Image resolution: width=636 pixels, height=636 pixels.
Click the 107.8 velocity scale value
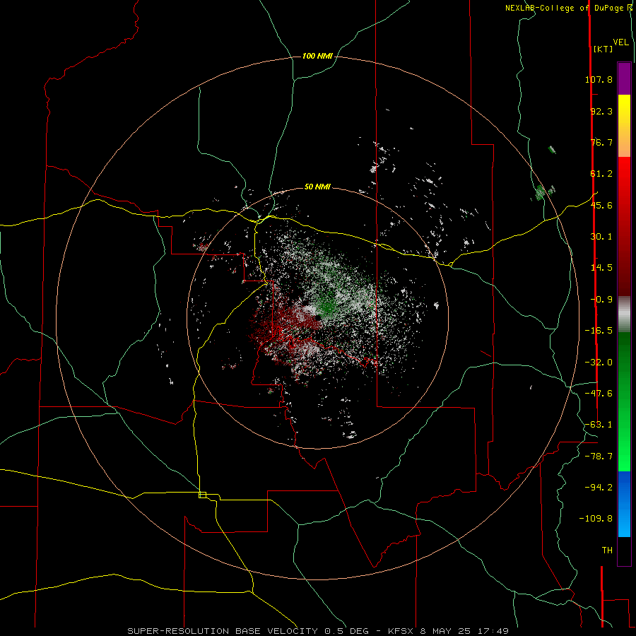[599, 79]
